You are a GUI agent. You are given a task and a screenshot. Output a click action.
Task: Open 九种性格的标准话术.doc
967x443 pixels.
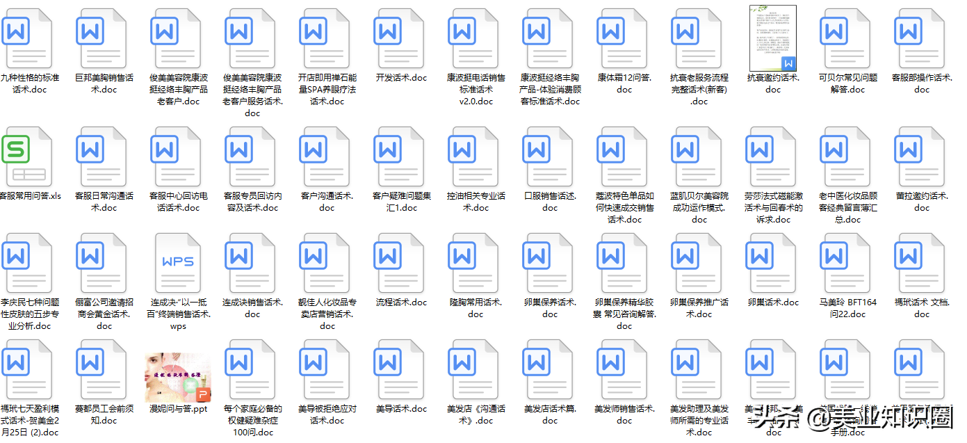click(x=28, y=38)
